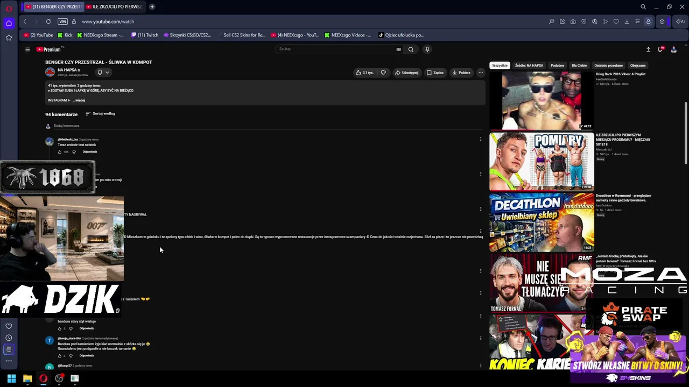The image size is (689, 387).
Task: Open YouTube notifications bell
Action: (x=660, y=49)
